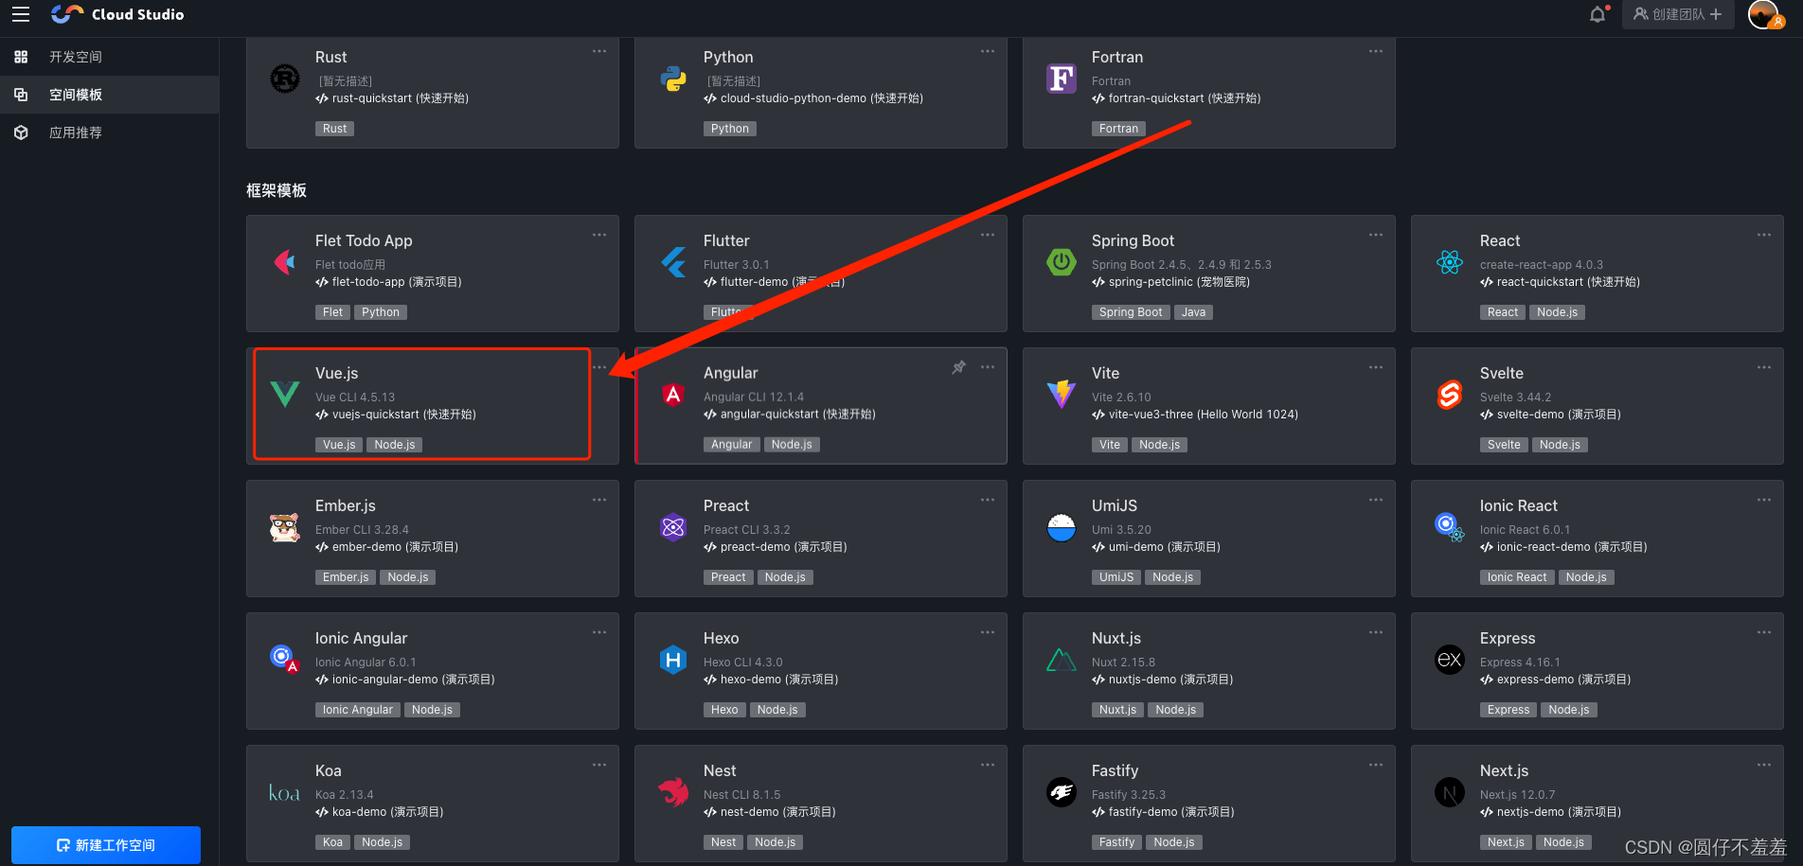Click the Nest logo icon

click(x=673, y=792)
